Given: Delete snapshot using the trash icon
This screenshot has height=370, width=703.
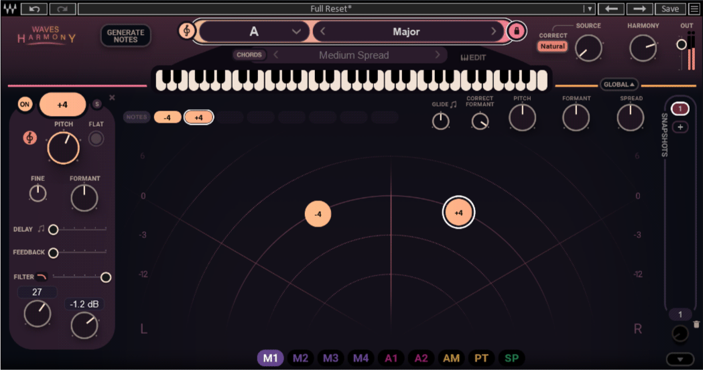Looking at the screenshot, I should click(x=696, y=324).
